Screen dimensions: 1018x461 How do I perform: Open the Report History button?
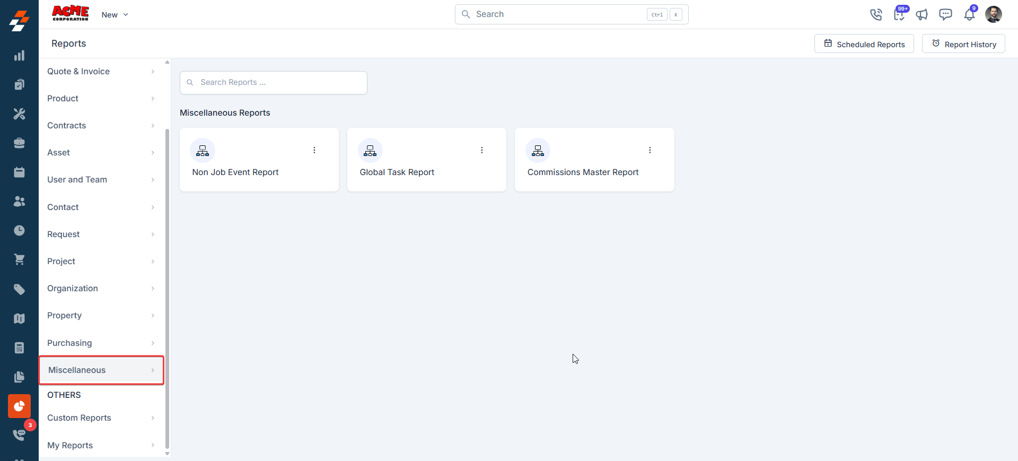(963, 44)
